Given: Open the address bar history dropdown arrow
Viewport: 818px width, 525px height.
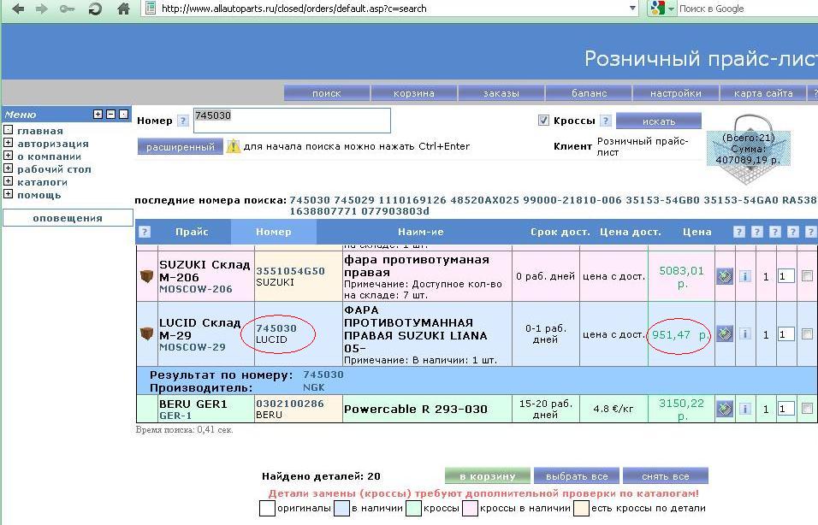Looking at the screenshot, I should pos(632,9).
